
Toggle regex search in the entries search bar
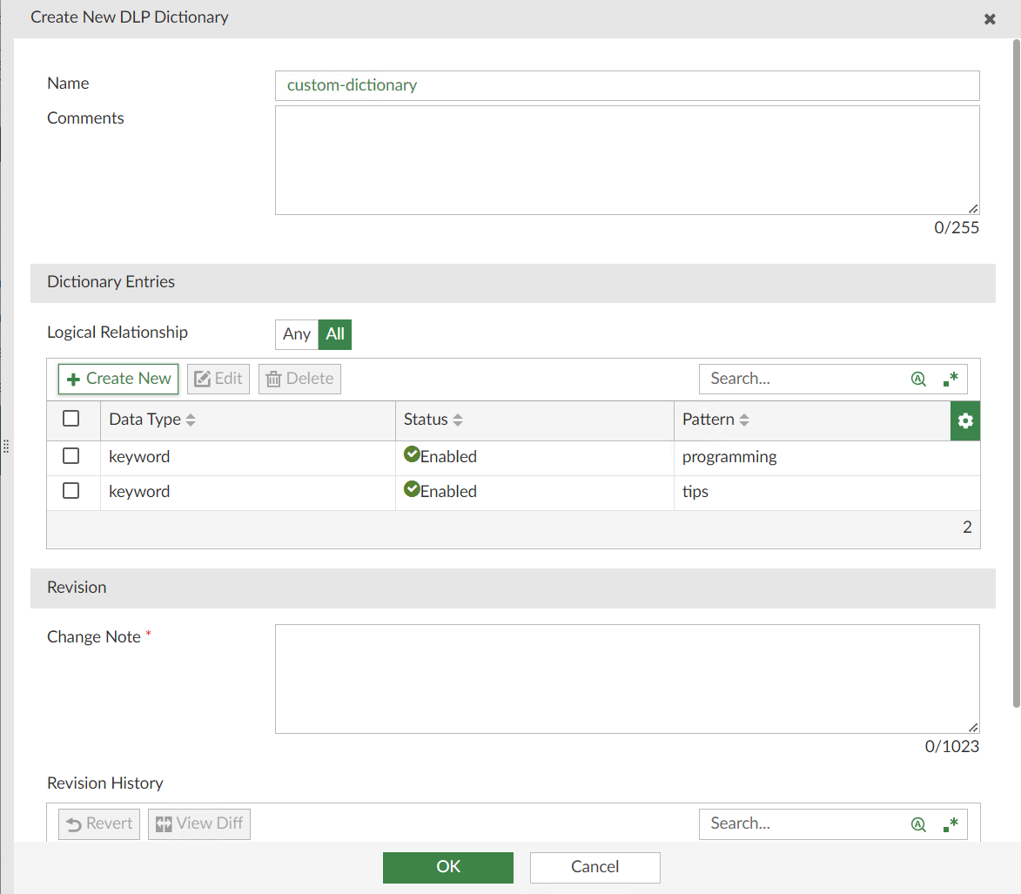[x=950, y=379]
